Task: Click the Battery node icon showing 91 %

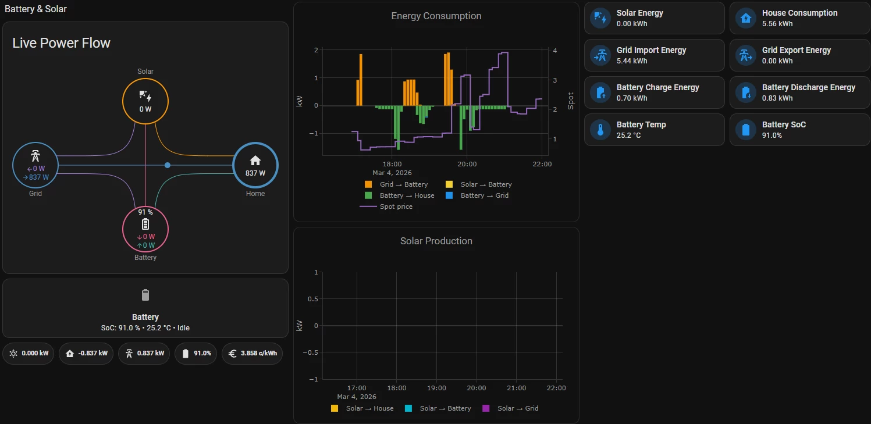Action: pos(145,224)
